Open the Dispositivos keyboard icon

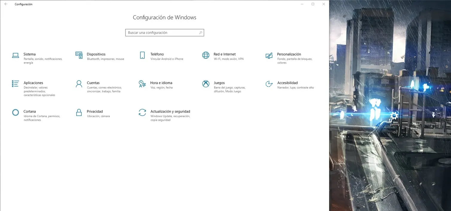point(79,55)
